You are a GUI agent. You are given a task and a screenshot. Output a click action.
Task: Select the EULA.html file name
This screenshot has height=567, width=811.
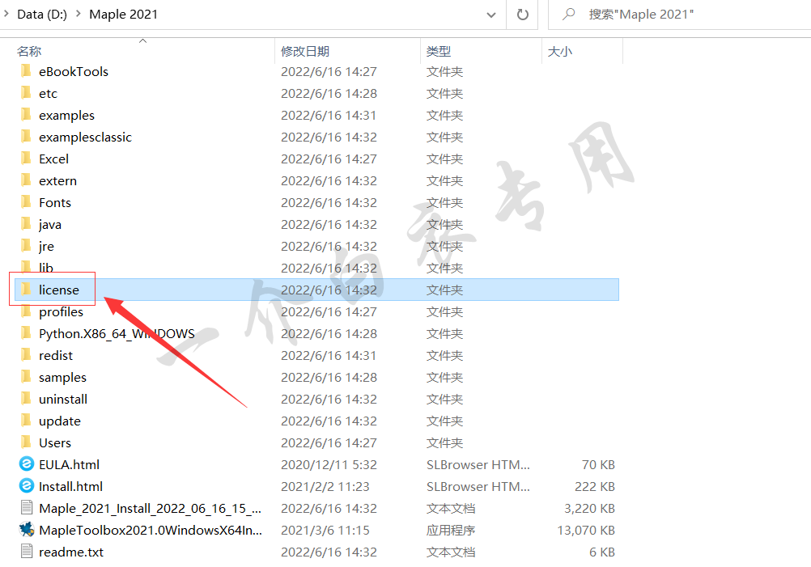point(70,464)
